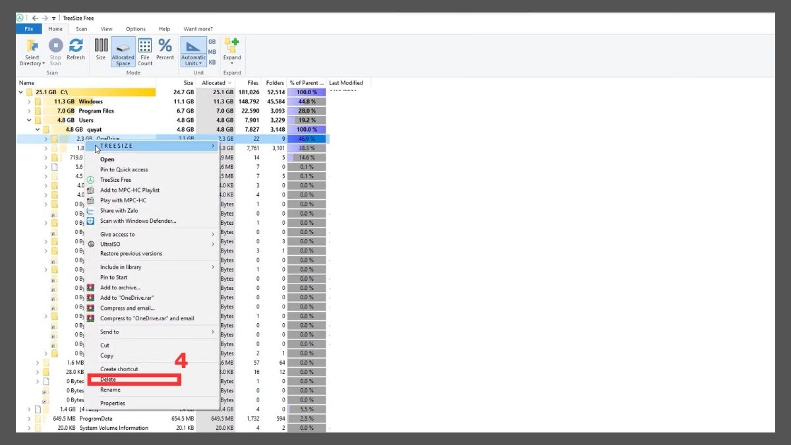Image resolution: width=791 pixels, height=445 pixels.
Task: Click the Play with MPC-HC icon
Action: pos(91,200)
